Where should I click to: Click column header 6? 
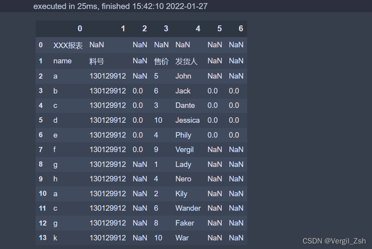pyautogui.click(x=241, y=29)
